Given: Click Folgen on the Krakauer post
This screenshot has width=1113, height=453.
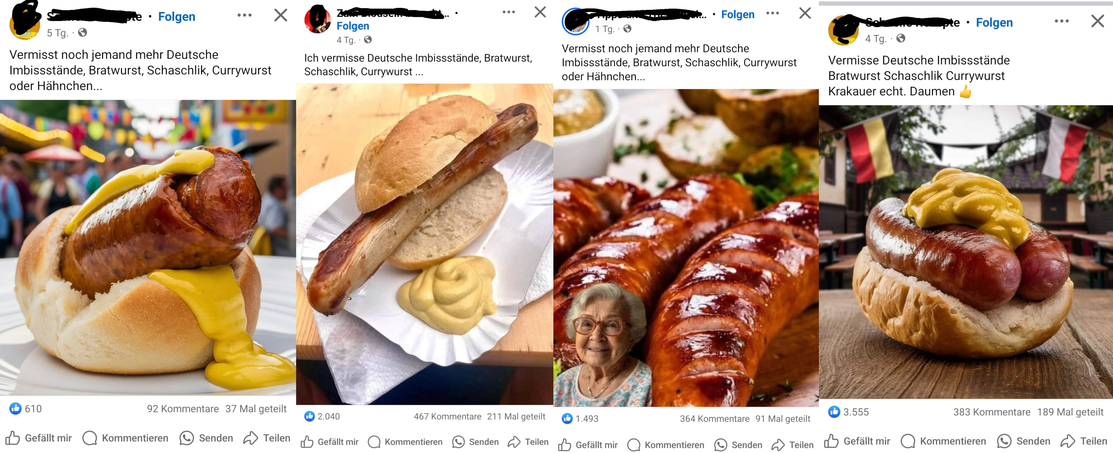Looking at the screenshot, I should click(x=994, y=22).
